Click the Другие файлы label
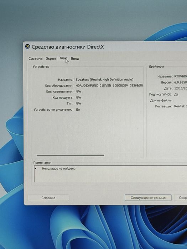Viewport: 187px width, 249px height. [161, 100]
